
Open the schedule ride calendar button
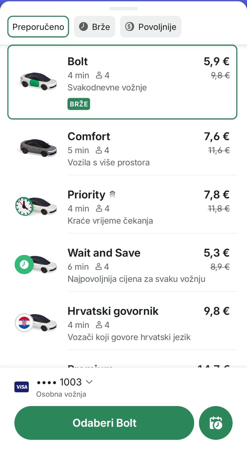[216, 423]
